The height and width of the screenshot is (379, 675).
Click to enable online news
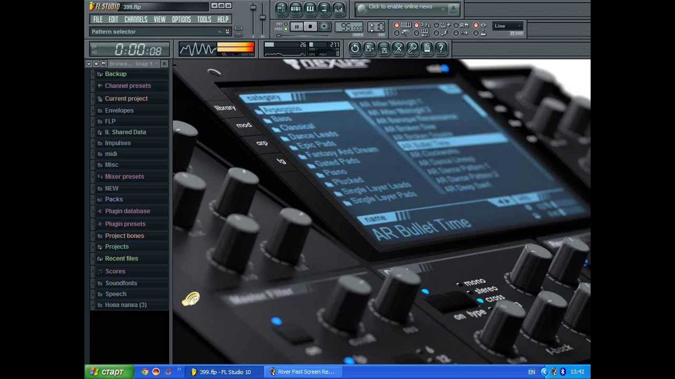[400, 7]
